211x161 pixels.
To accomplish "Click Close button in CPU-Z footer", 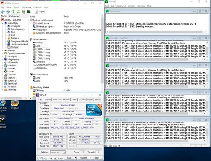I will pyautogui.click(x=97, y=158).
